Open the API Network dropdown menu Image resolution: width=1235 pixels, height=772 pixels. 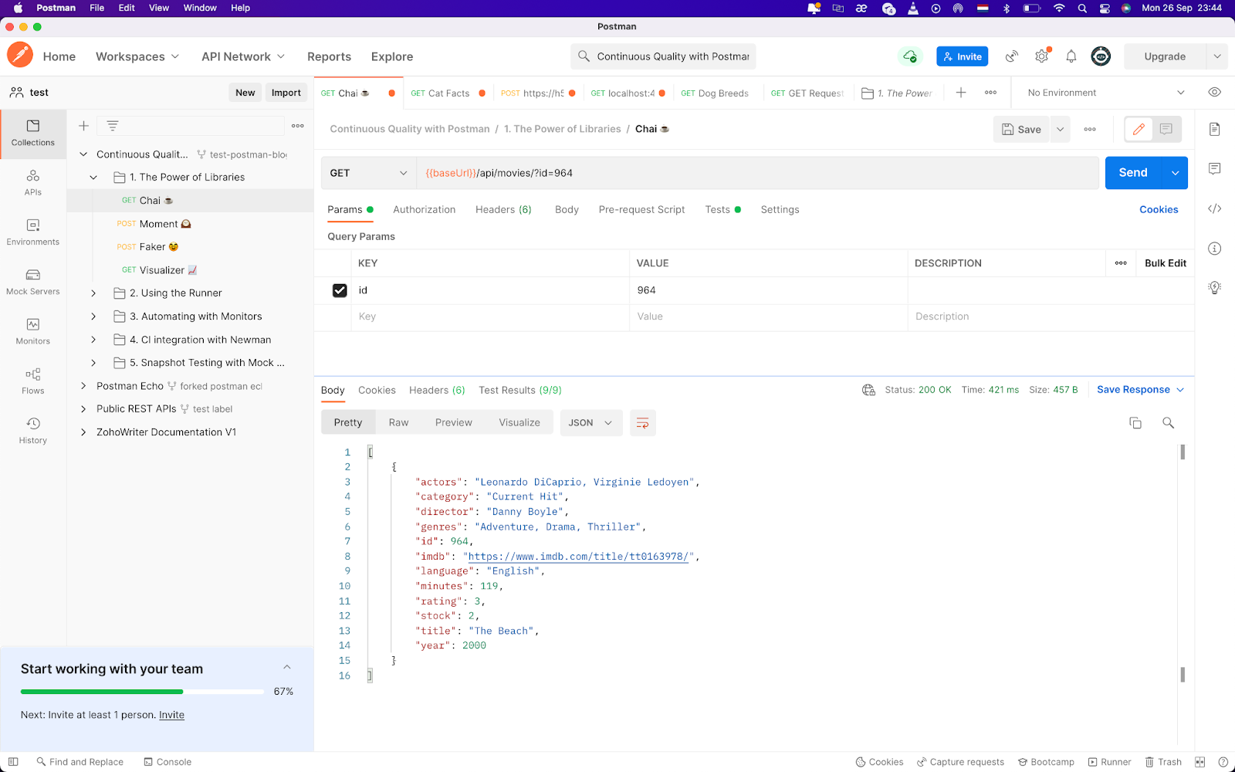pos(243,56)
